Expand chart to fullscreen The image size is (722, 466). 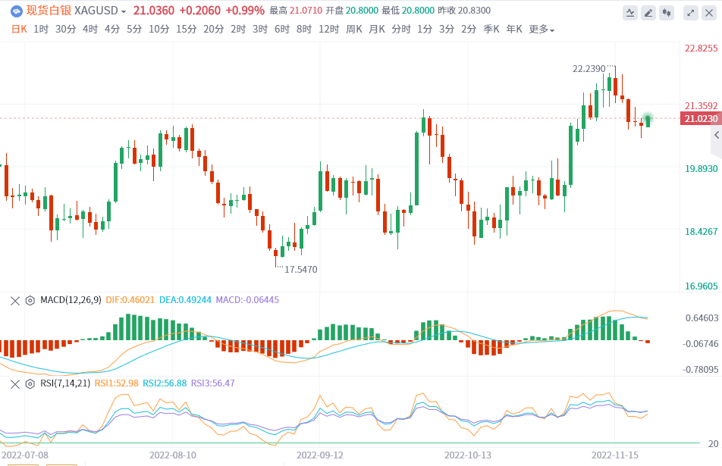click(691, 13)
